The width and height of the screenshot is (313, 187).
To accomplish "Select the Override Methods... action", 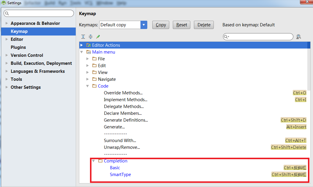I will (123, 93).
